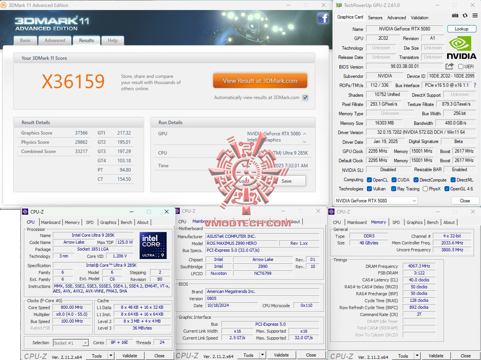Click the Resizable BAR Enabled field
Viewport: 481px width, 360px height.
(459, 170)
